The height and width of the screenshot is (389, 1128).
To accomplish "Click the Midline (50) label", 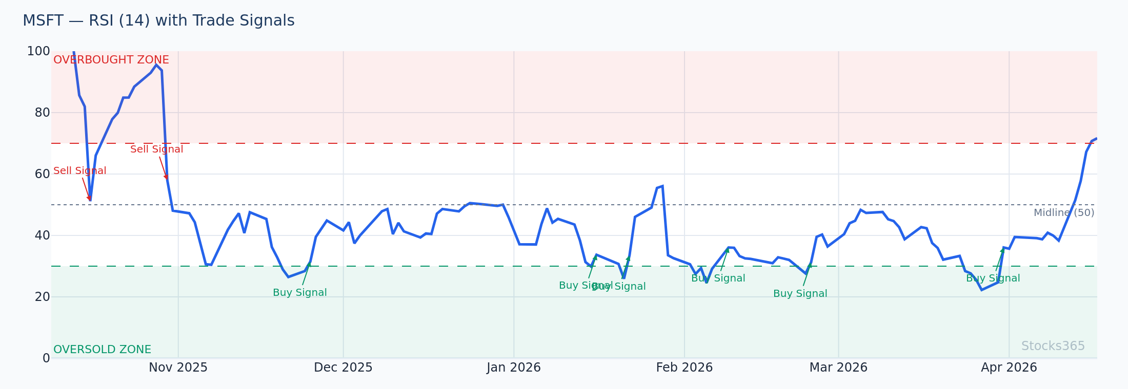I will click(1063, 213).
